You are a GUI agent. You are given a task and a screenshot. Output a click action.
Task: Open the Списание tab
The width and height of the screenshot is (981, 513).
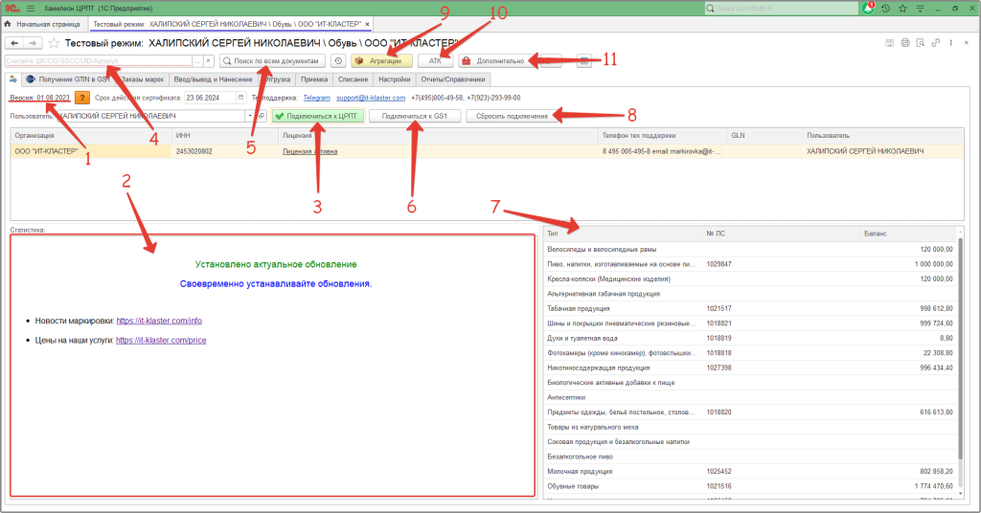pos(353,79)
